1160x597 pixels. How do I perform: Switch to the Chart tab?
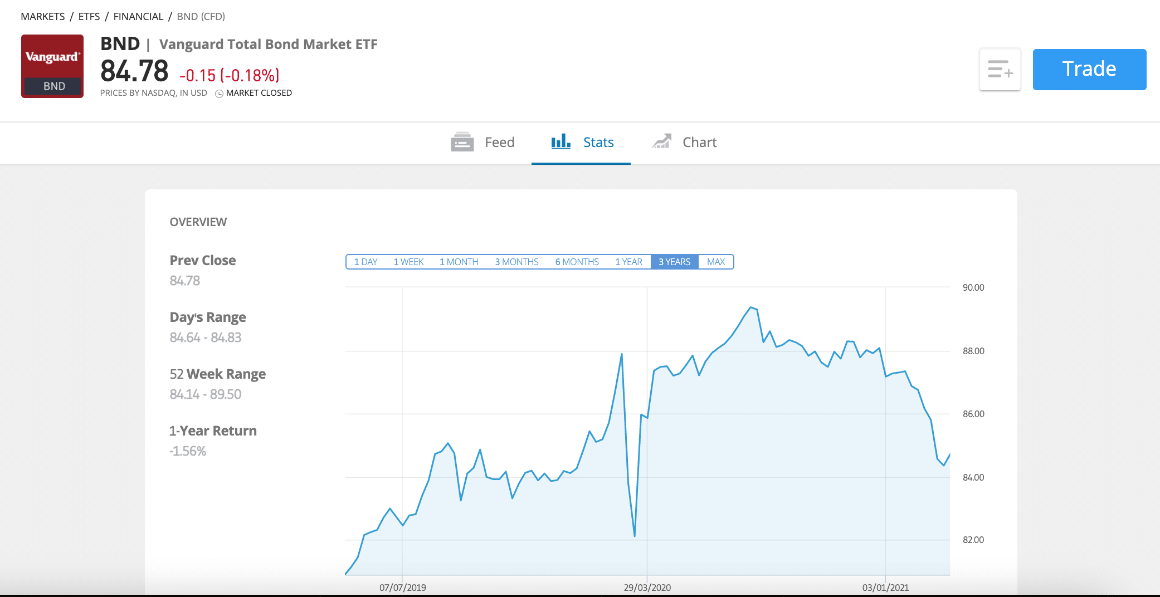(x=685, y=143)
